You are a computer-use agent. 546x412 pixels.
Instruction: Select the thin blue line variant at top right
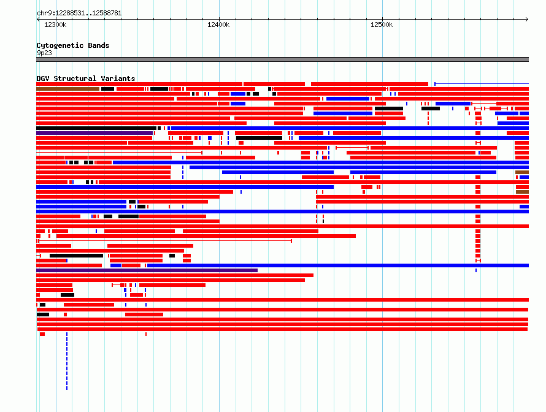[482, 84]
